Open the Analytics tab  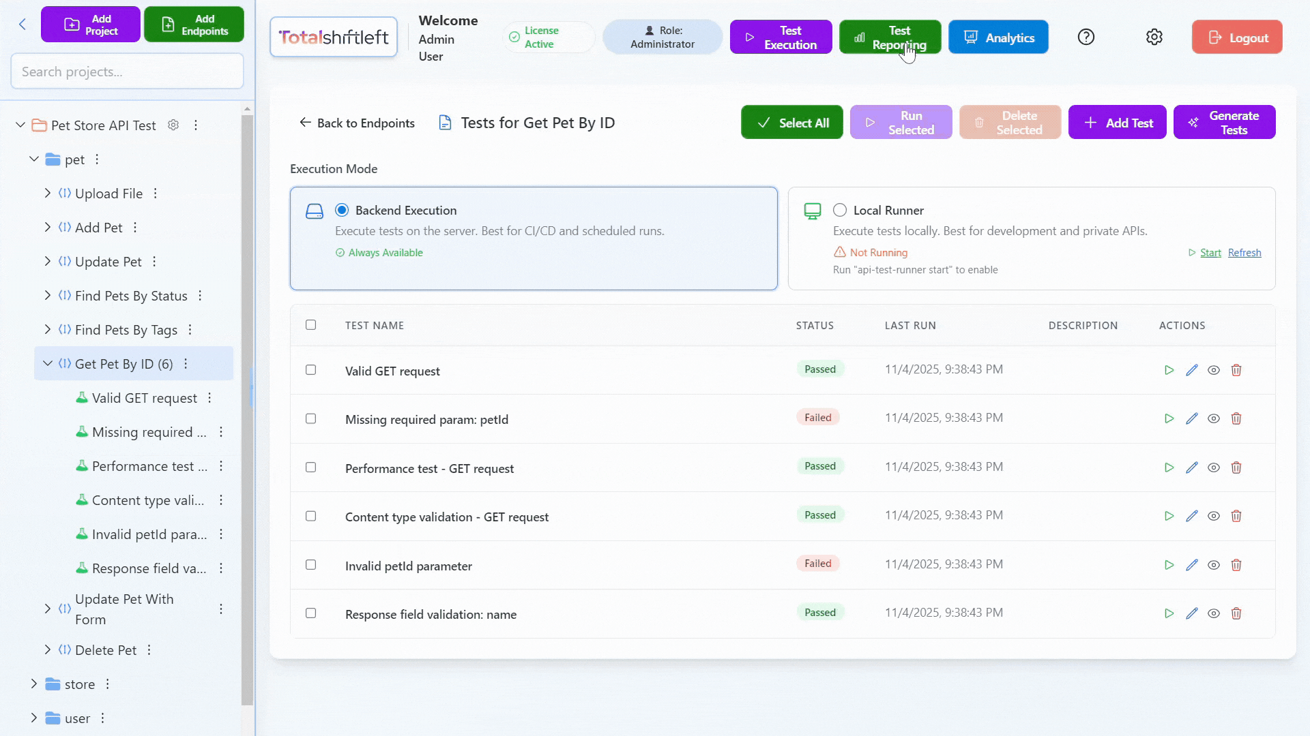(998, 37)
